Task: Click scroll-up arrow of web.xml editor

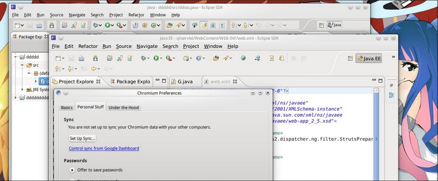Action: point(376,90)
